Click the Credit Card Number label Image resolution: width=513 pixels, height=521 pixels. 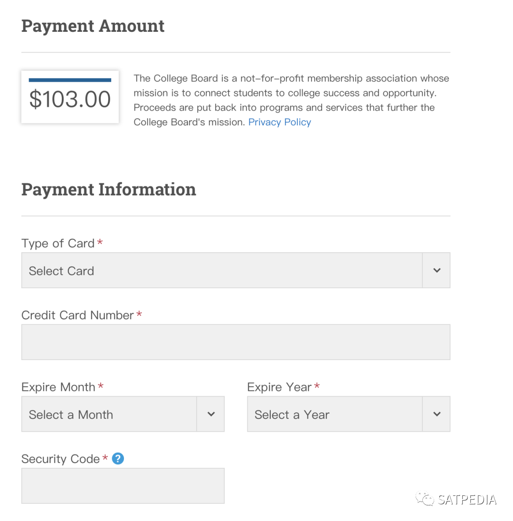[77, 315]
